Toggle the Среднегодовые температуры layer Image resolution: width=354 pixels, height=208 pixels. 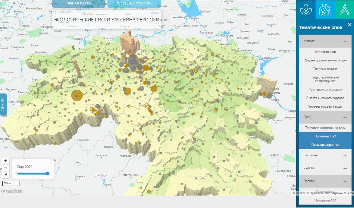[325, 60]
